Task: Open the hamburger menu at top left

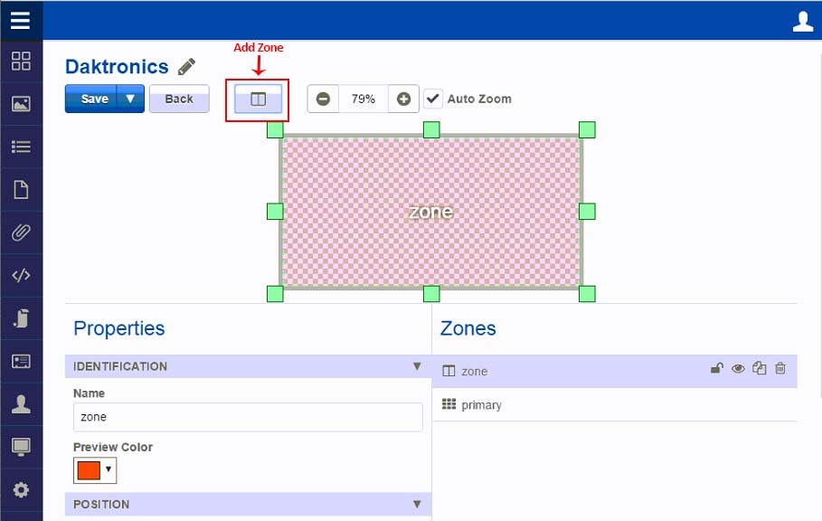Action: pos(21,20)
